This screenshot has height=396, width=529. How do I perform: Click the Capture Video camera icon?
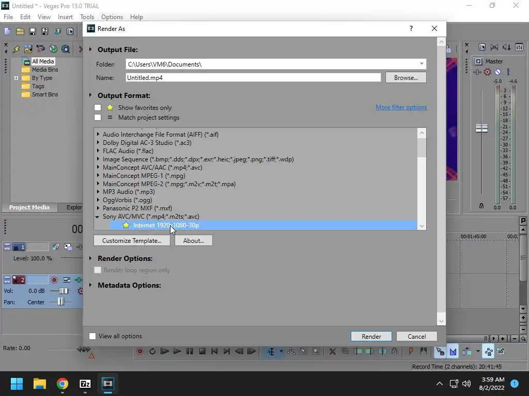[x=40, y=49]
